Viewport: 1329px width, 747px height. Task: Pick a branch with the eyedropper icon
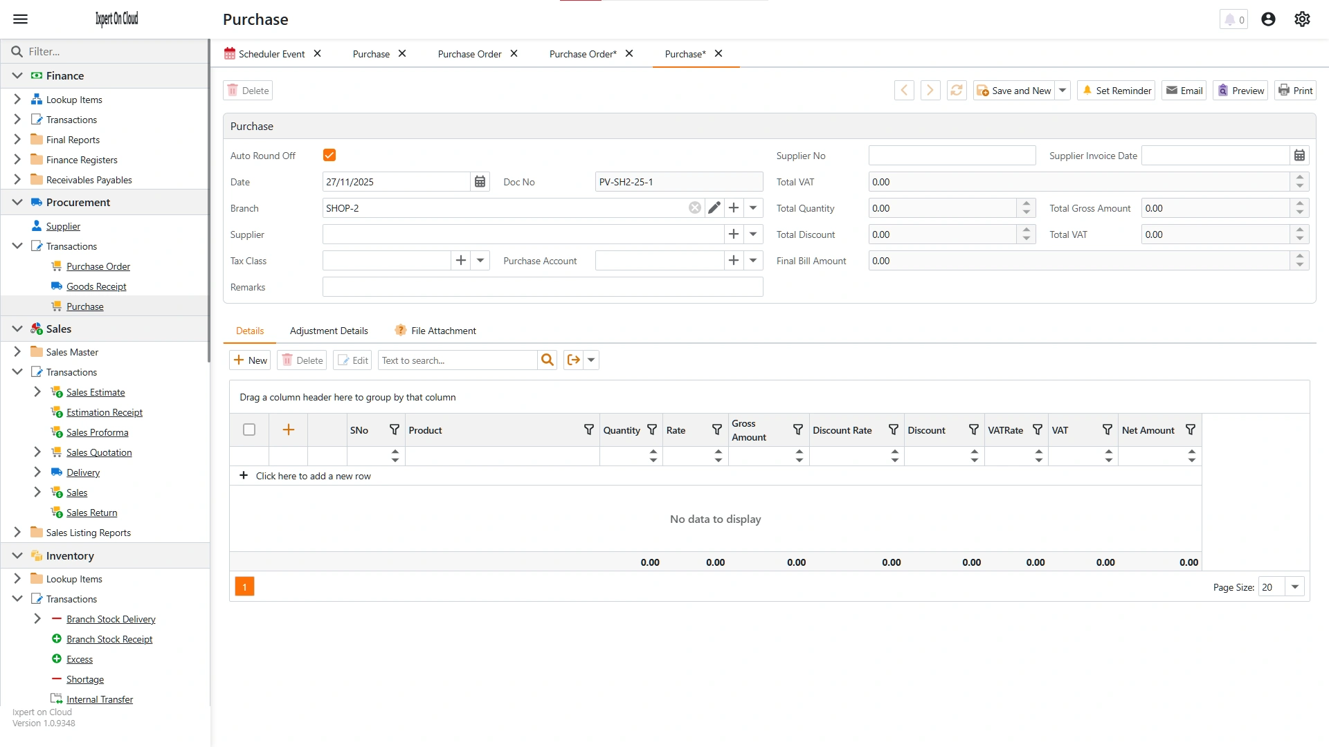(x=714, y=207)
